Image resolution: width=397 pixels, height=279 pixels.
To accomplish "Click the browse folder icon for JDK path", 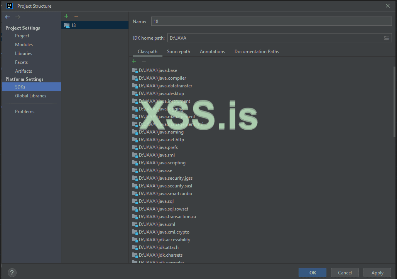I will [387, 38].
